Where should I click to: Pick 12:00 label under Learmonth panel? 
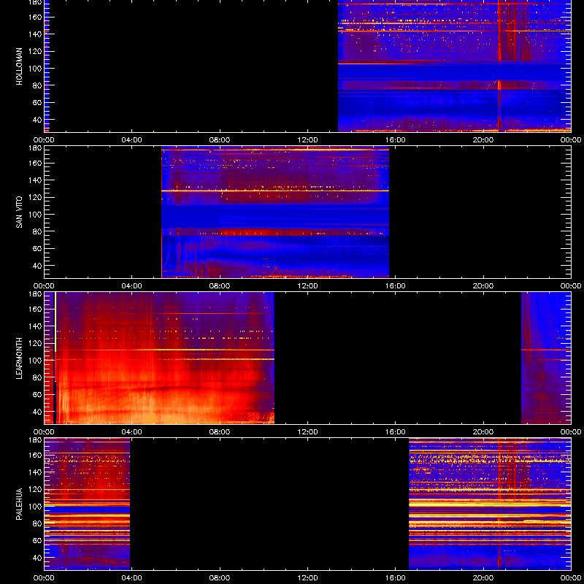click(307, 432)
